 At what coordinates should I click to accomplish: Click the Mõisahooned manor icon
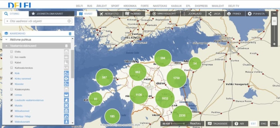tap(66, 111)
